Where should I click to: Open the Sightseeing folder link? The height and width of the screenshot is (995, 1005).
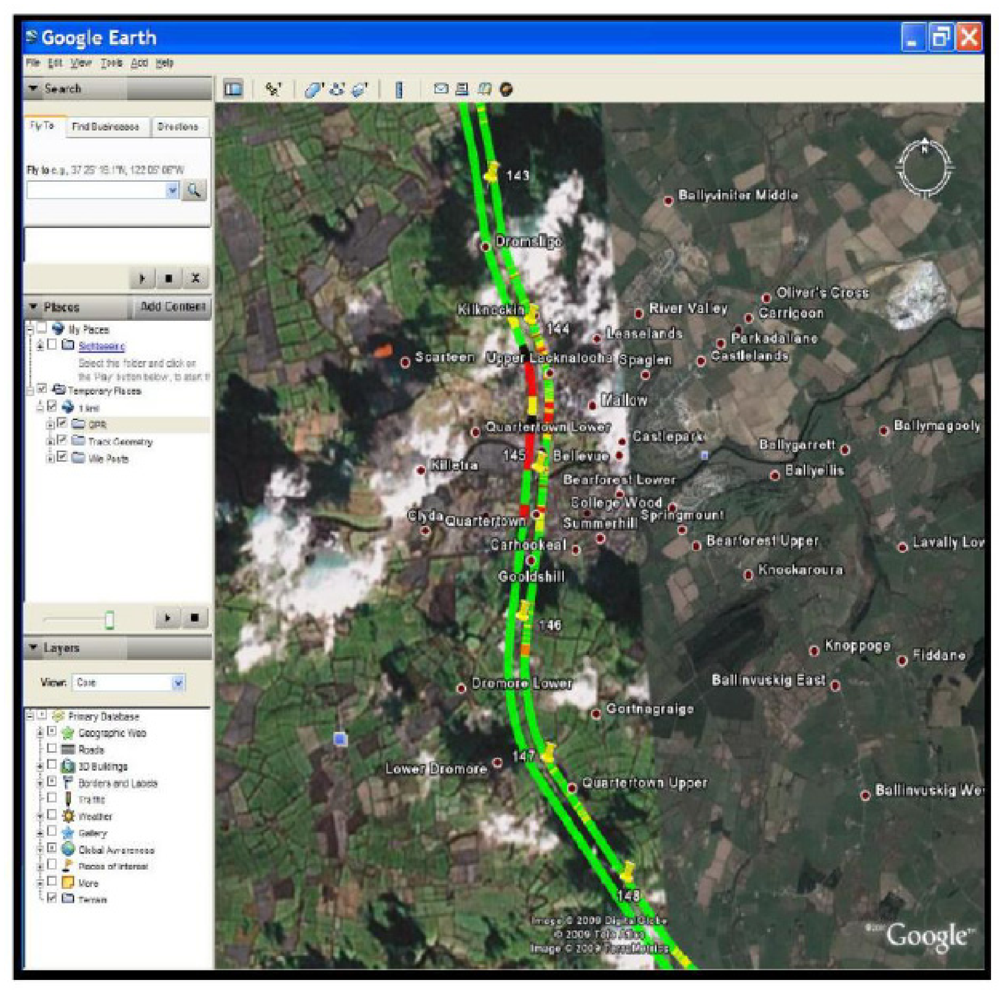(x=101, y=346)
